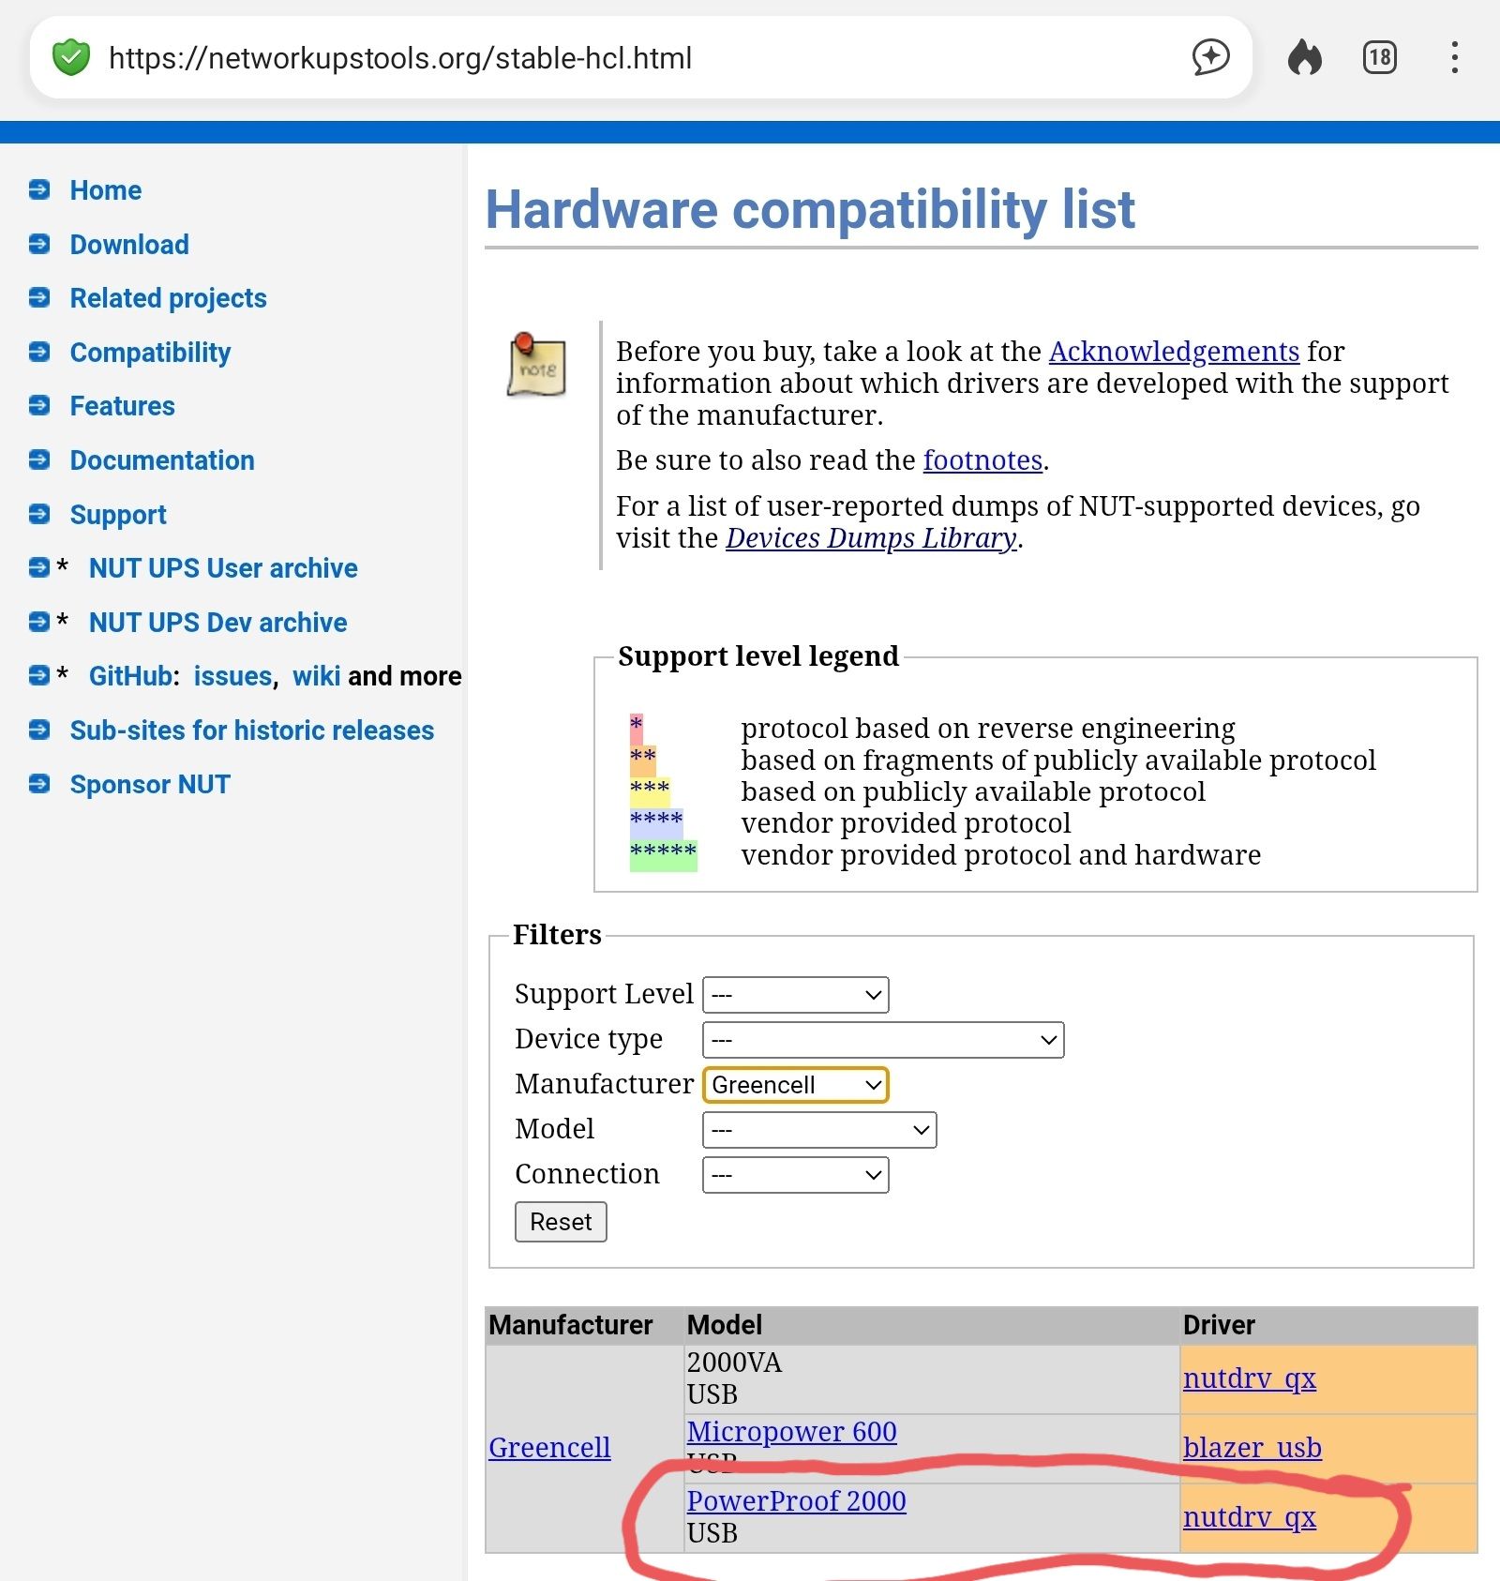Focus the browser URL address bar
1500x1581 pixels.
click(x=642, y=57)
